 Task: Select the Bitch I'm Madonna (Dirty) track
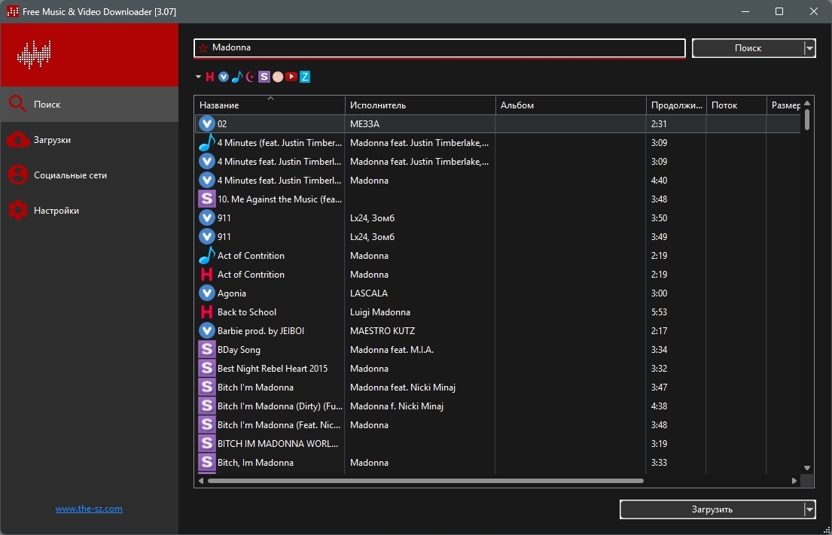tap(279, 406)
